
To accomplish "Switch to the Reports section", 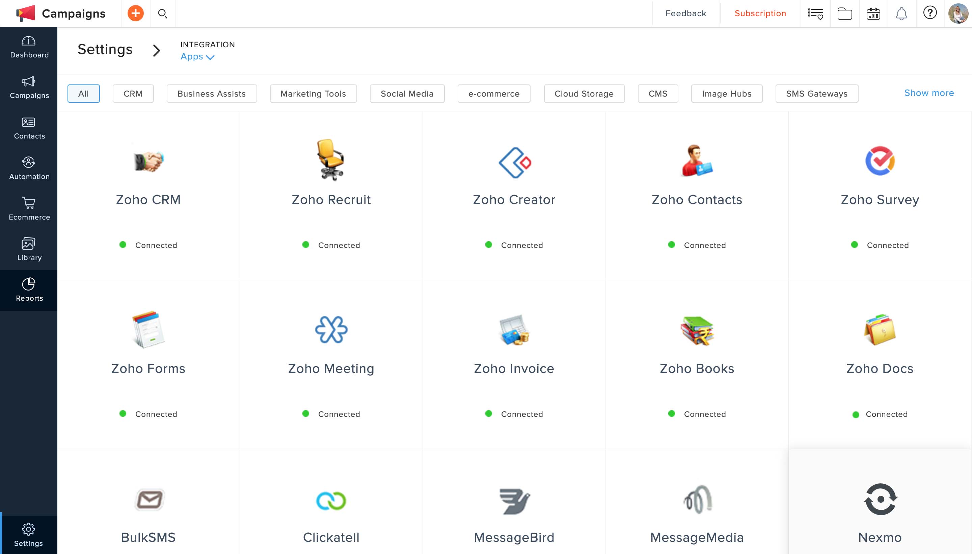I will click(x=29, y=290).
